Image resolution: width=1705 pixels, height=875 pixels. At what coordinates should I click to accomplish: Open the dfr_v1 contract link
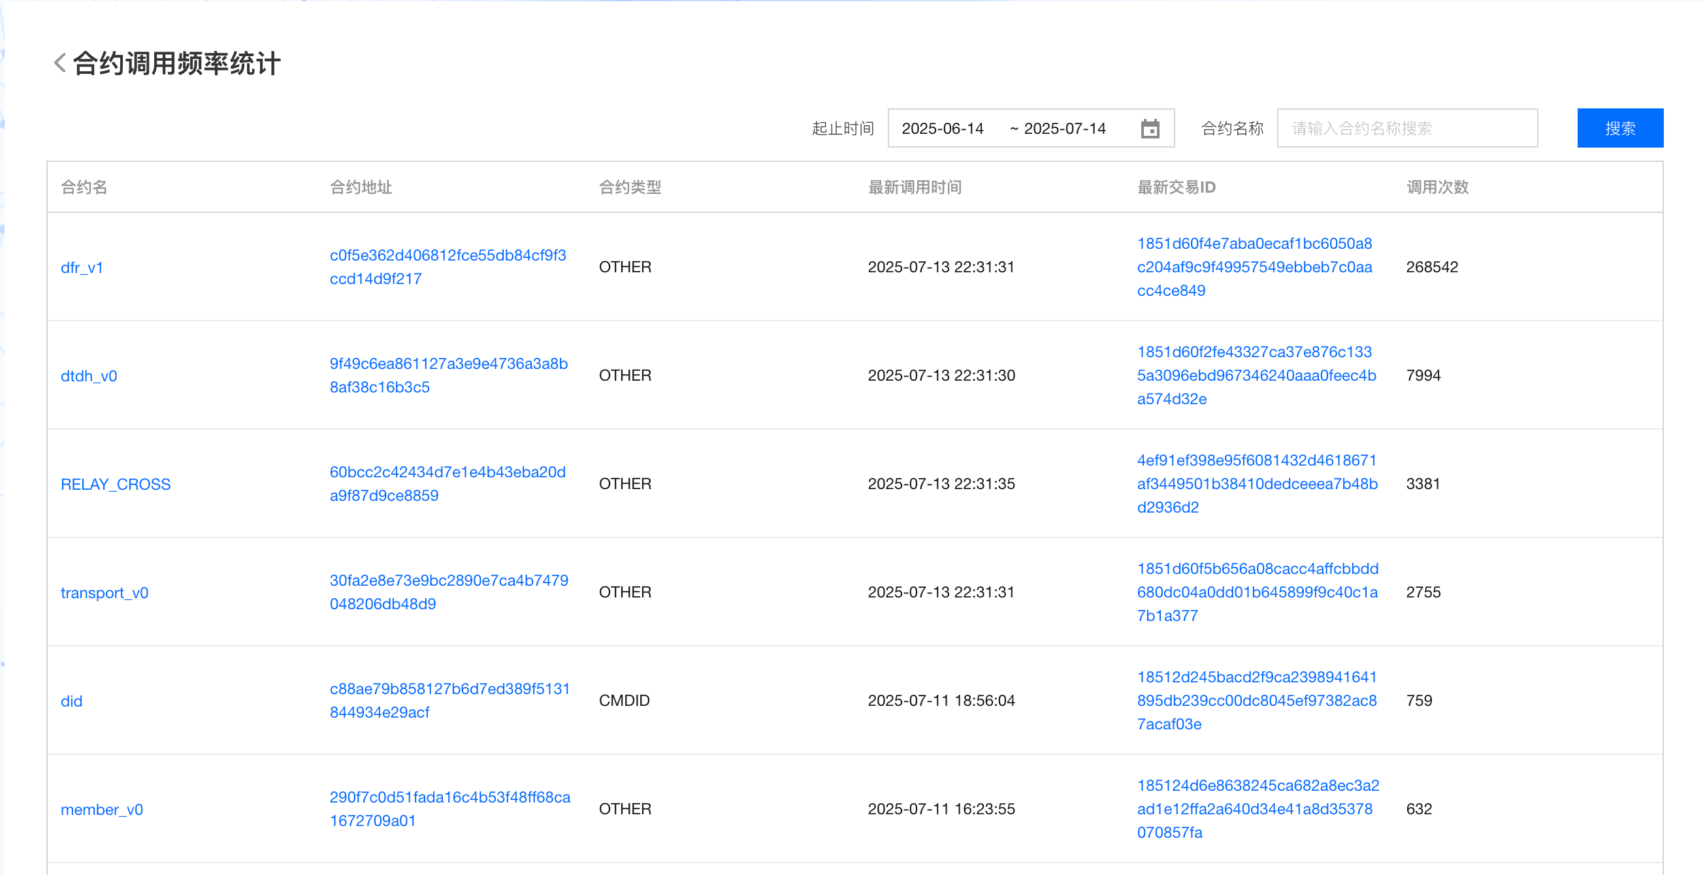(x=82, y=267)
